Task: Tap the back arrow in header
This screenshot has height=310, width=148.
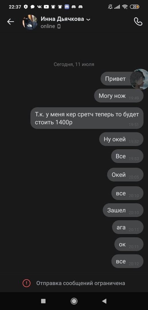Action: 11,22
